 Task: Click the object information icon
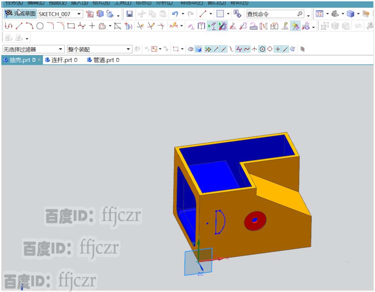(x=237, y=14)
